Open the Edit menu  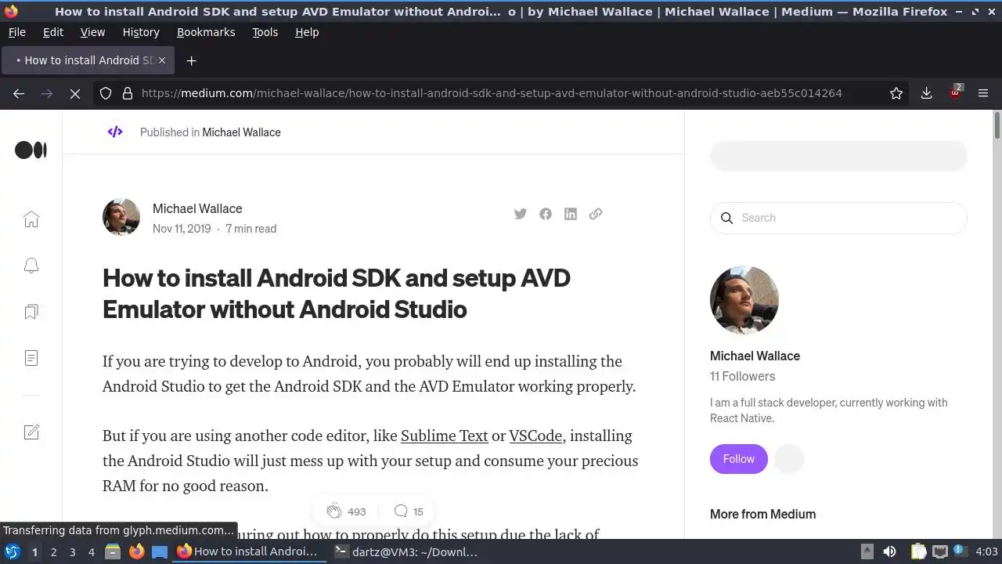(x=53, y=32)
